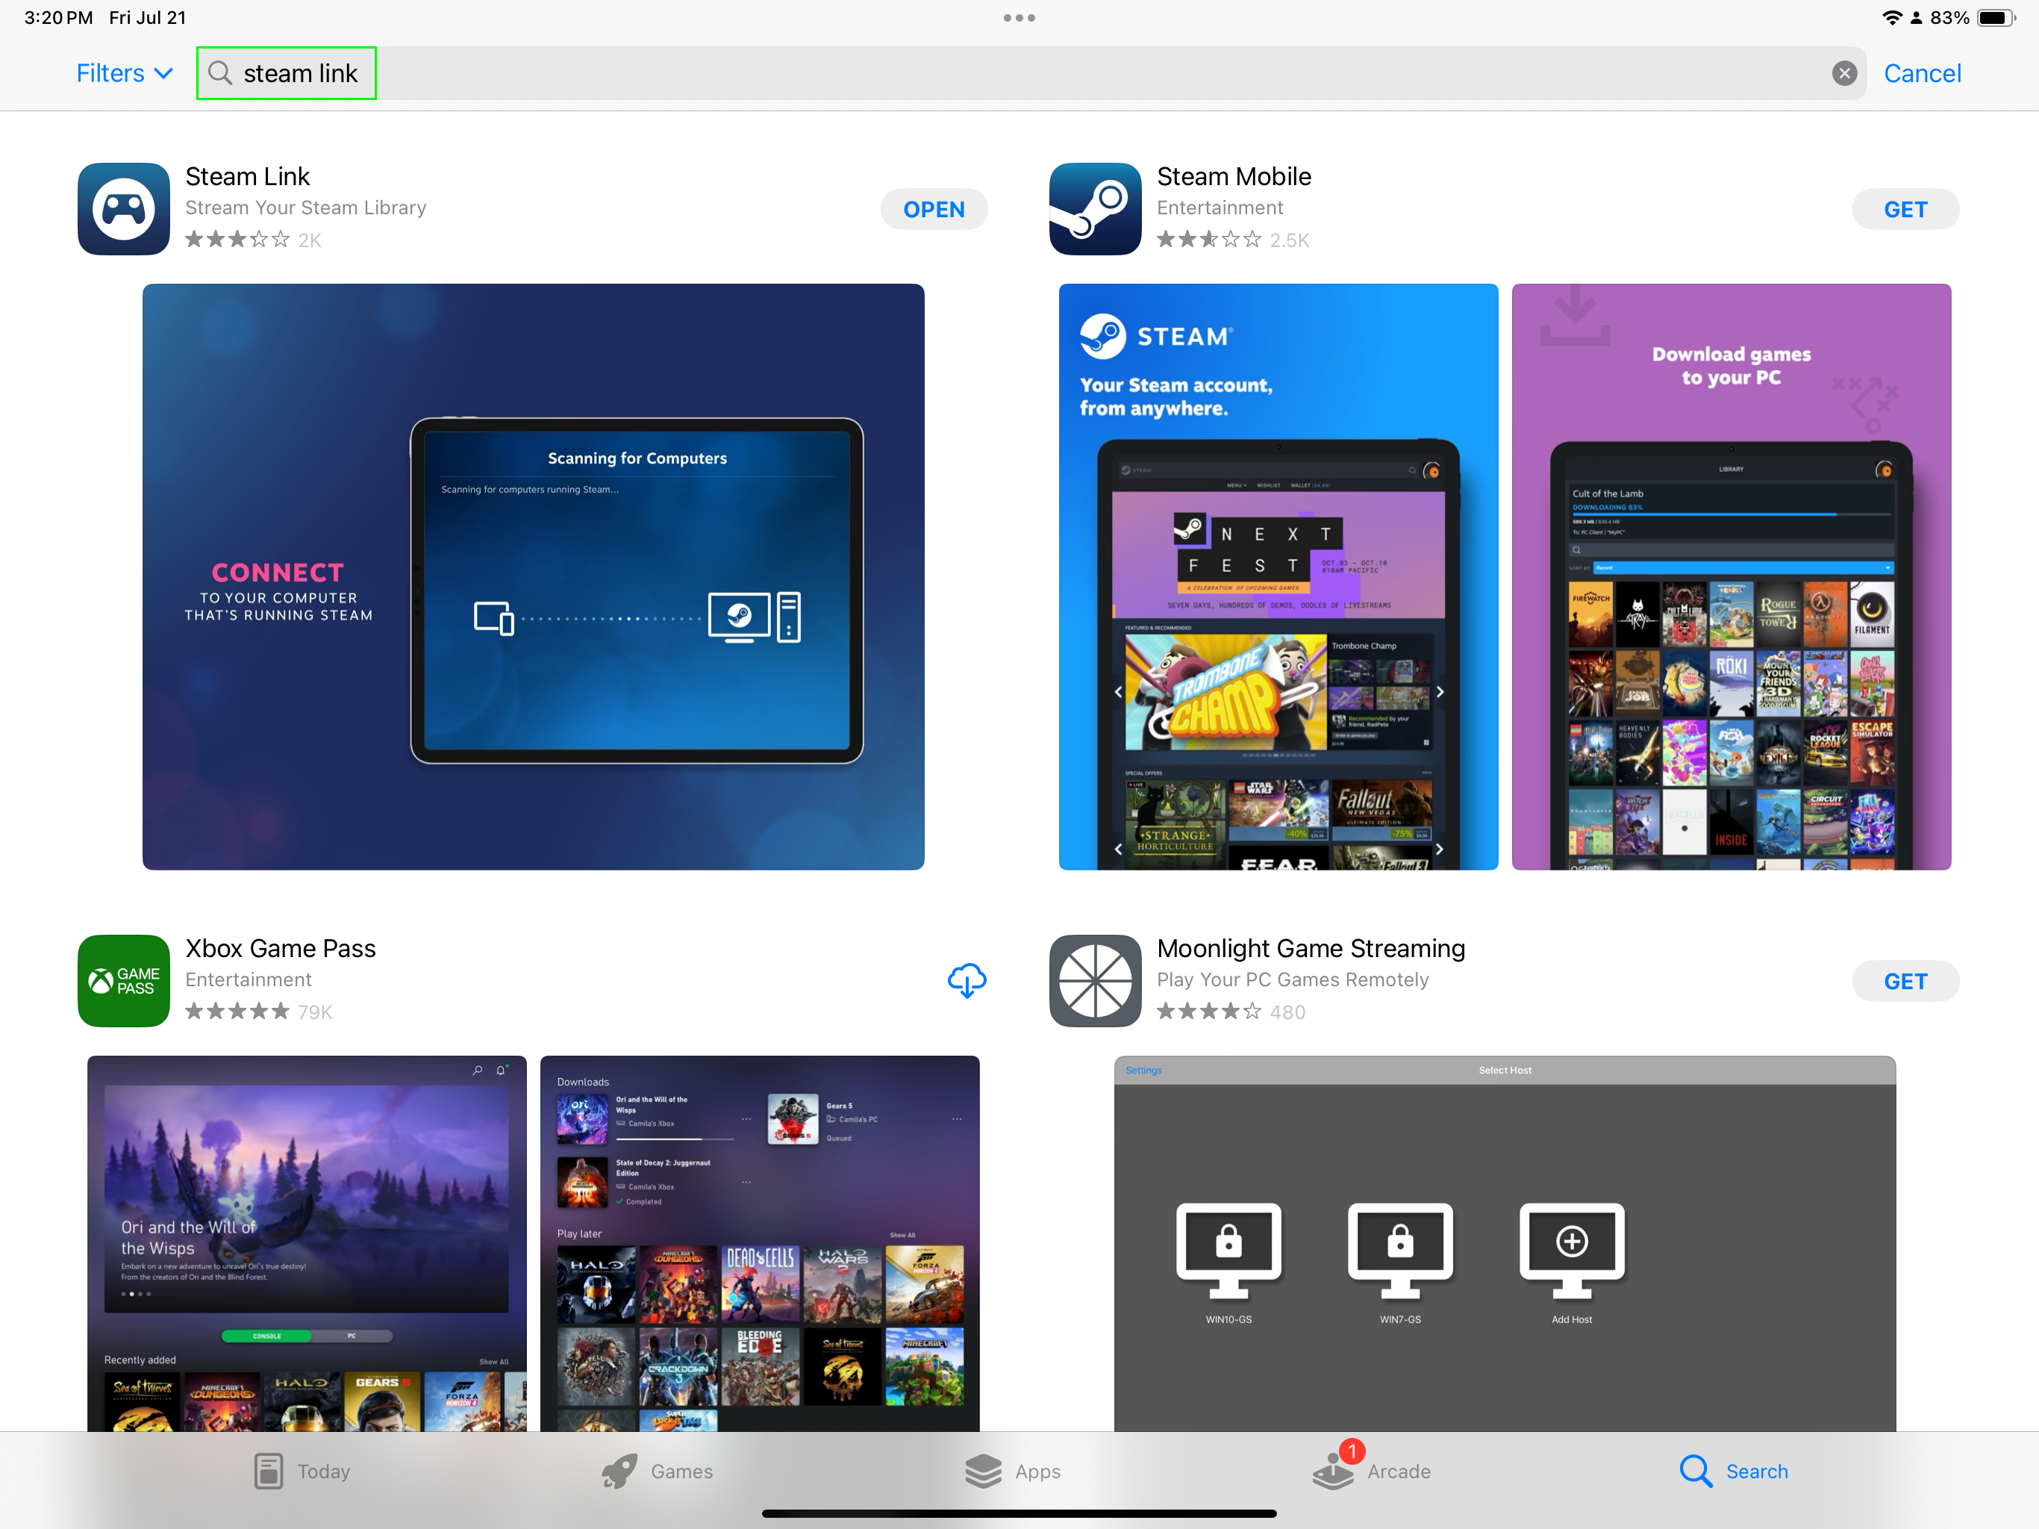This screenshot has height=1529, width=2039.
Task: Clear the search field with the X icon
Action: pos(1843,73)
